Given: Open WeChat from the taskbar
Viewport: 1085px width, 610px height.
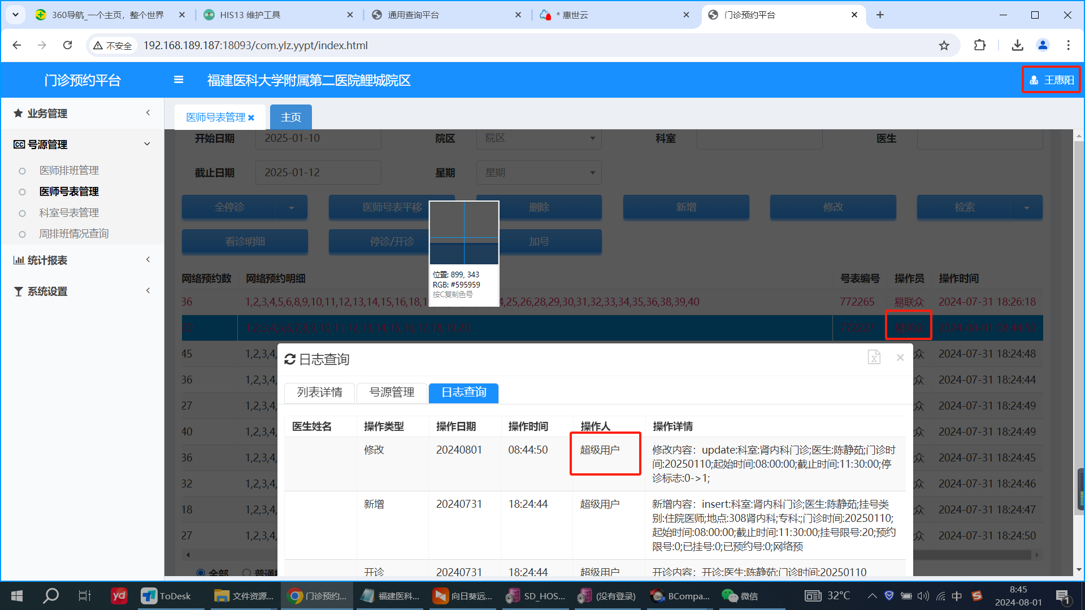Looking at the screenshot, I should (x=740, y=596).
